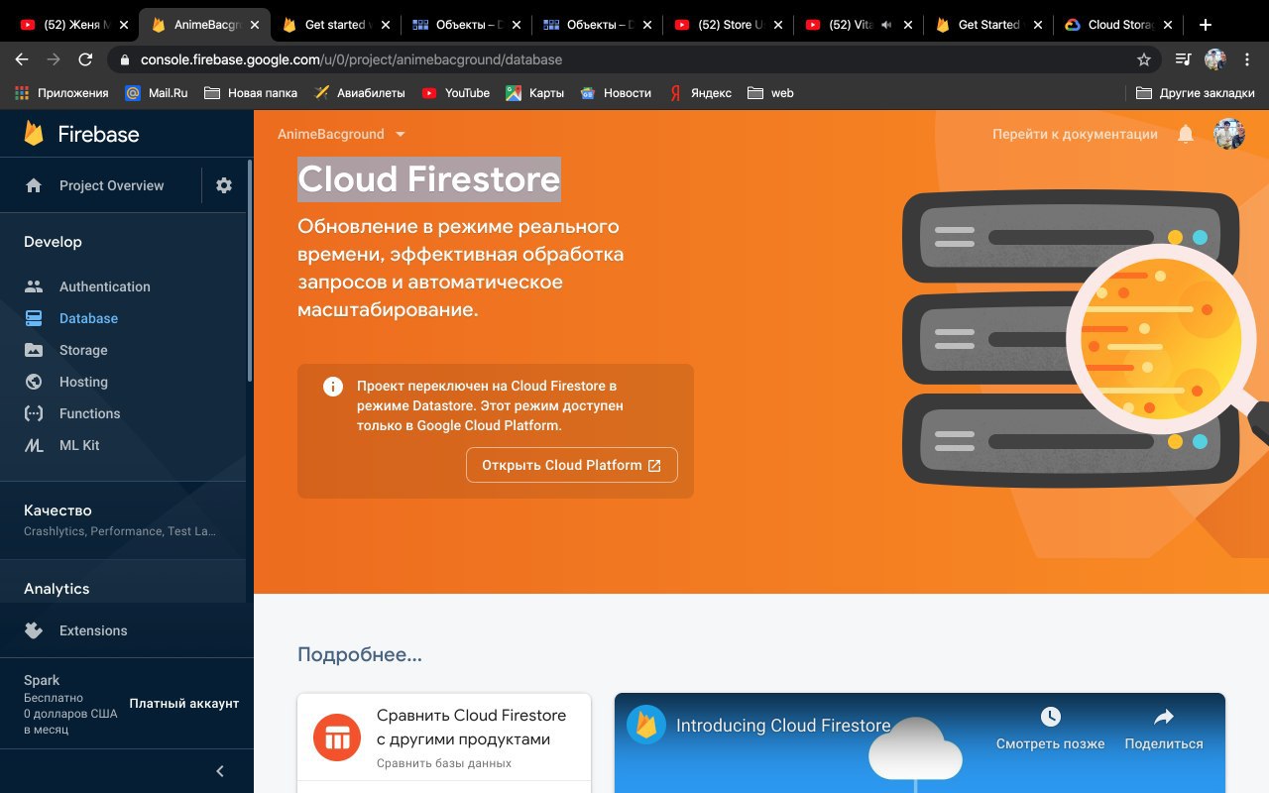This screenshot has height=793, width=1269.
Task: Click Платный аккаунт upgrade button
Action: [184, 703]
